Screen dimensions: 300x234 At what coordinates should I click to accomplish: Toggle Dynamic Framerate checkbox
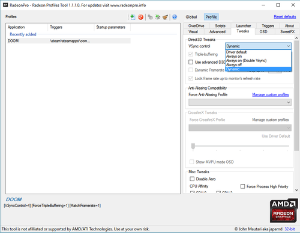click(x=191, y=70)
